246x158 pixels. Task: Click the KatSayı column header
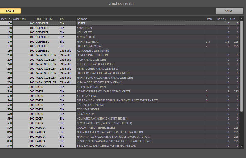tap(223, 19)
